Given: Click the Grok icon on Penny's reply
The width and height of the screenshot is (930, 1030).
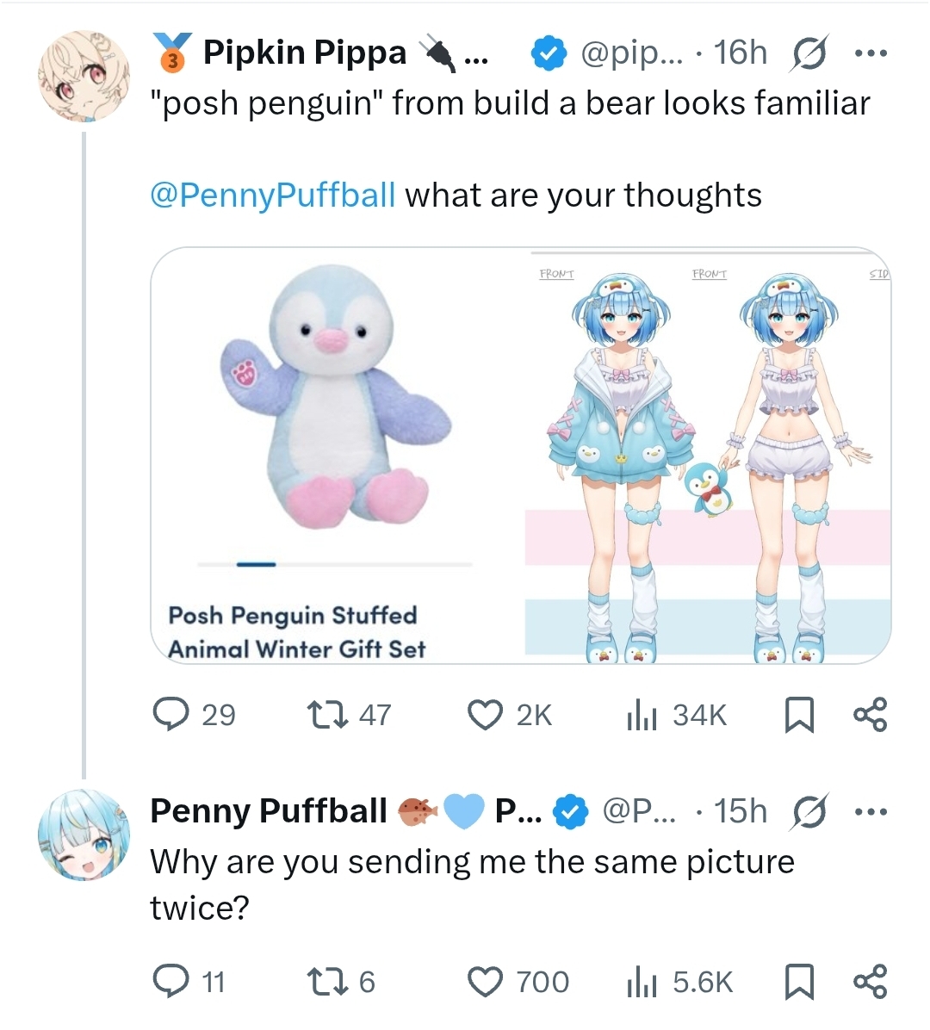Looking at the screenshot, I should pyautogui.click(x=808, y=811).
